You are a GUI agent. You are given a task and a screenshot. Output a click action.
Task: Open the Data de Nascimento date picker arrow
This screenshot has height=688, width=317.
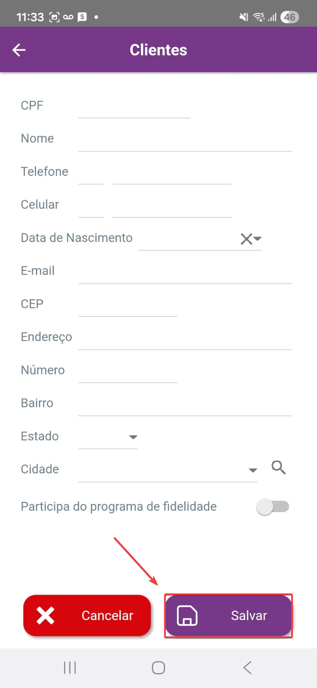point(258,238)
